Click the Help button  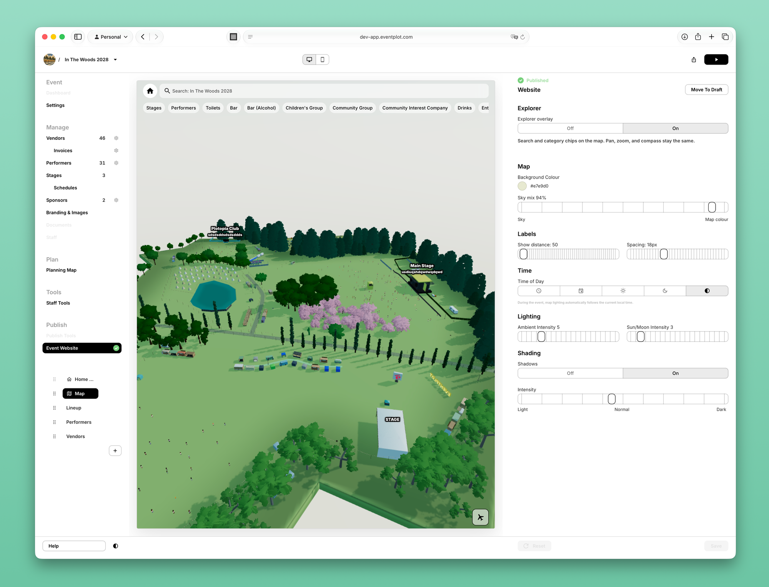[74, 546]
